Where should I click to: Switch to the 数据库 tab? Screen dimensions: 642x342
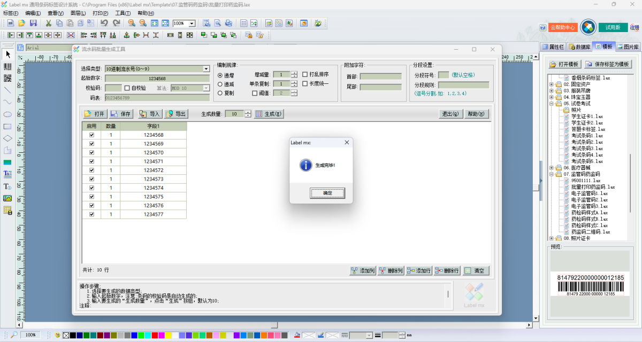pyautogui.click(x=580, y=47)
